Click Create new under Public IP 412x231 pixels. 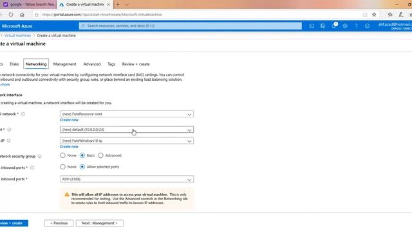pyautogui.click(x=69, y=147)
